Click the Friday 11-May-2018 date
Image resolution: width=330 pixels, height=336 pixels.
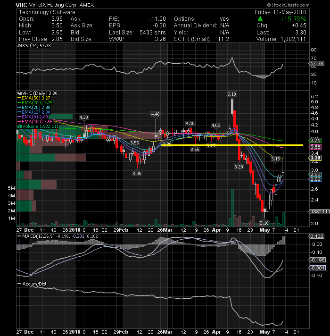pyautogui.click(x=280, y=12)
